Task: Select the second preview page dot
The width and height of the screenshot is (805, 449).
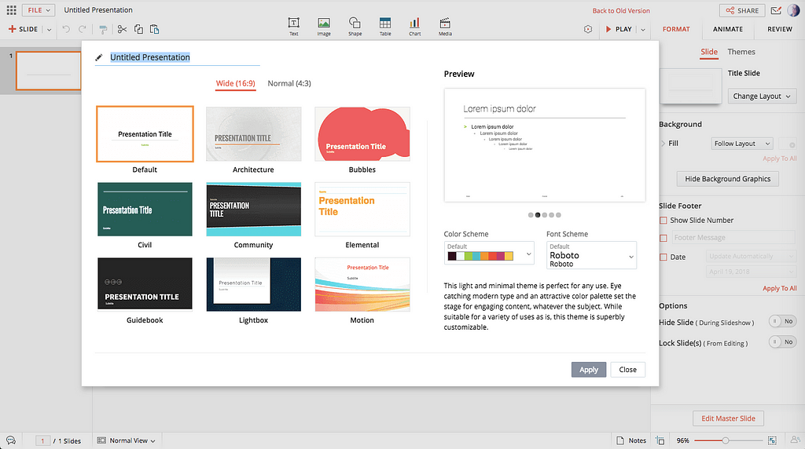Action: pyautogui.click(x=538, y=215)
